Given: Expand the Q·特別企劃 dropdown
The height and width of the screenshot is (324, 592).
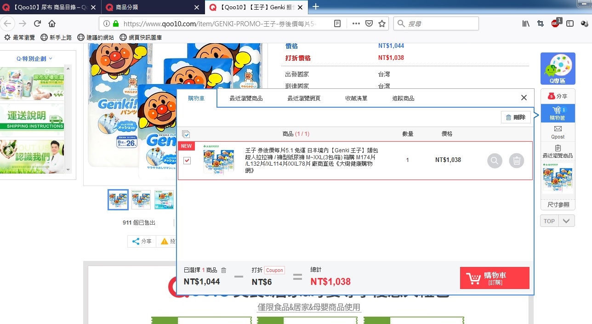Looking at the screenshot, I should click(34, 58).
